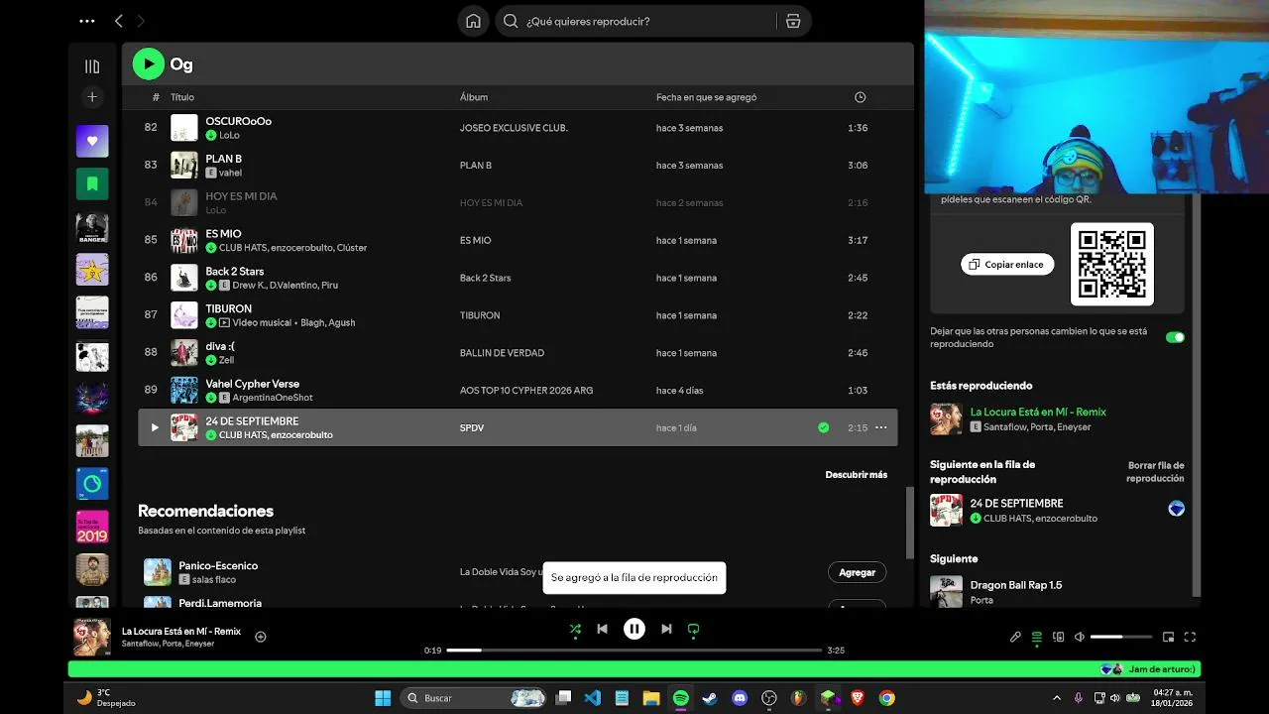Select the track TIBURON
1269x714 pixels.
[229, 308]
